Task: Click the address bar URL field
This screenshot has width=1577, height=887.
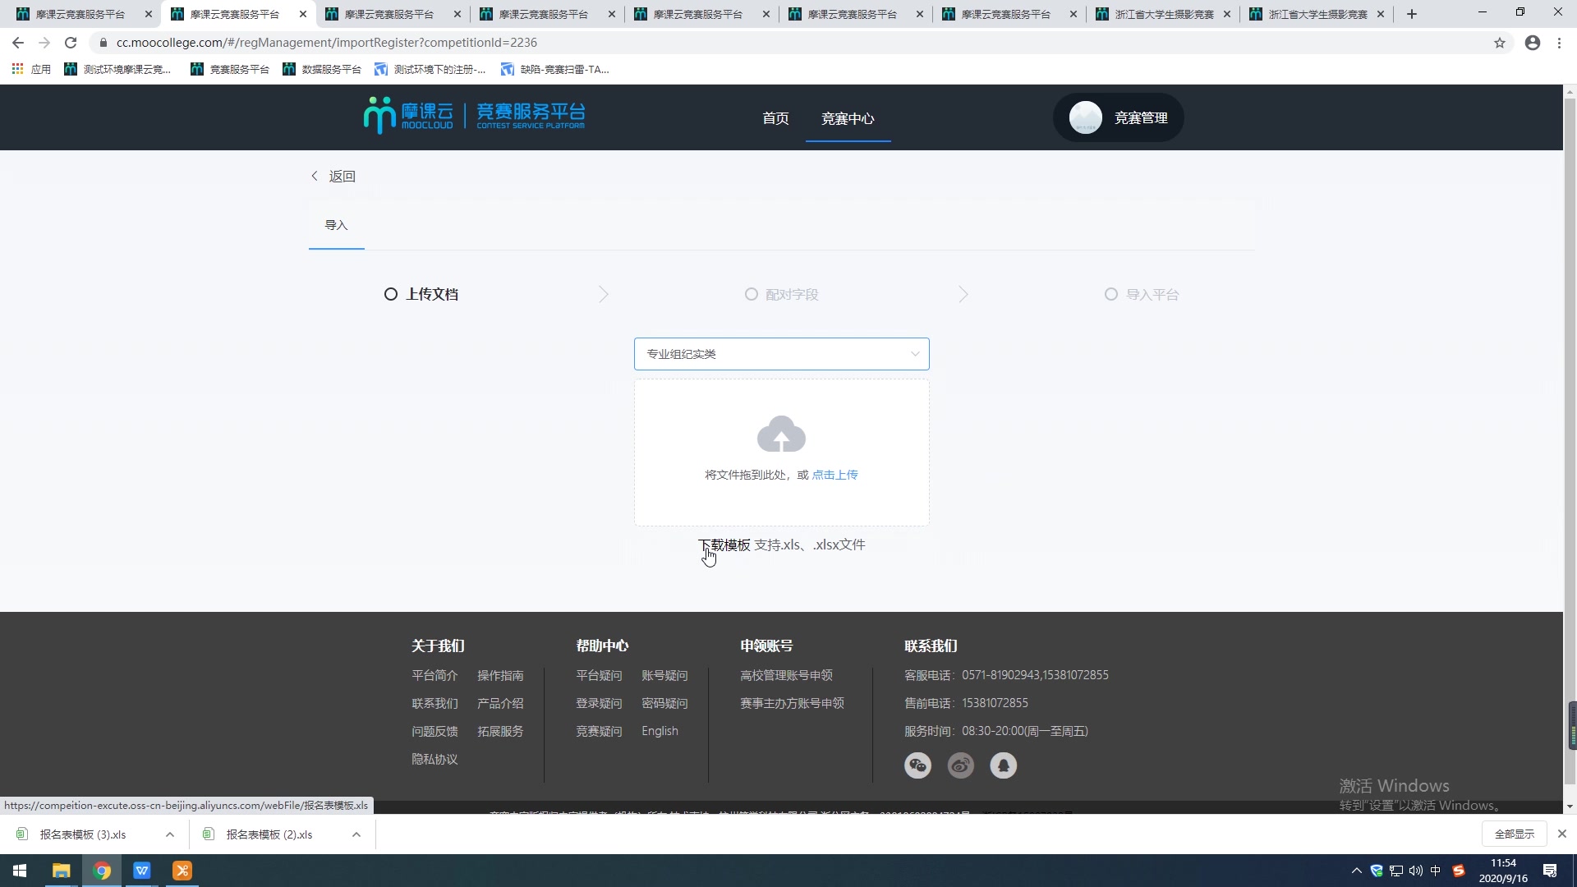Action: (x=788, y=43)
